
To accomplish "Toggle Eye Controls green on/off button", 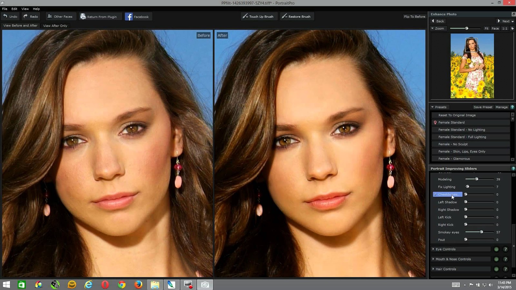I will [496, 249].
